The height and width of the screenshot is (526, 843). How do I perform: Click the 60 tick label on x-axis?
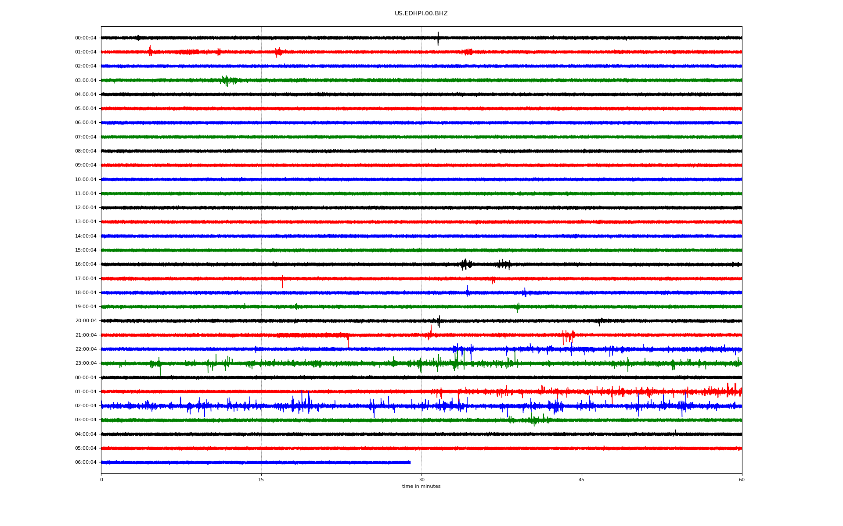click(742, 480)
